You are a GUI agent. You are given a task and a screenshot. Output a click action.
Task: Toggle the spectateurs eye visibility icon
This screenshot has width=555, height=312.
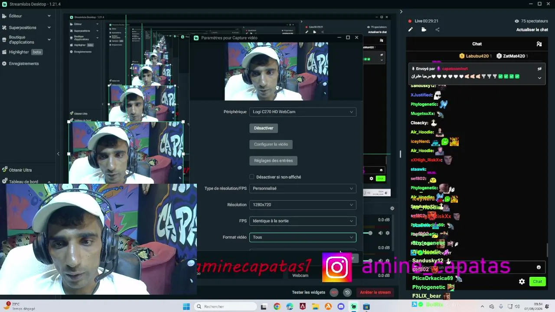coord(517,21)
